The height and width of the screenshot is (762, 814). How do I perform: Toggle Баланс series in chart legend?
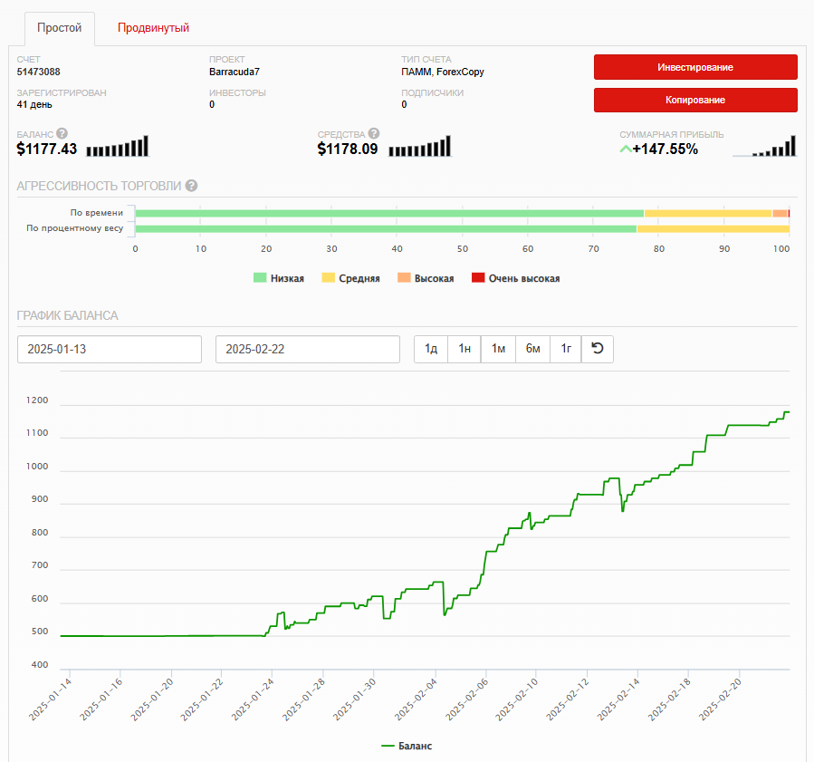pyautogui.click(x=407, y=746)
